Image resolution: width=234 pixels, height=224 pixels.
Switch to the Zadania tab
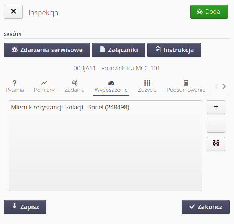pos(74,86)
